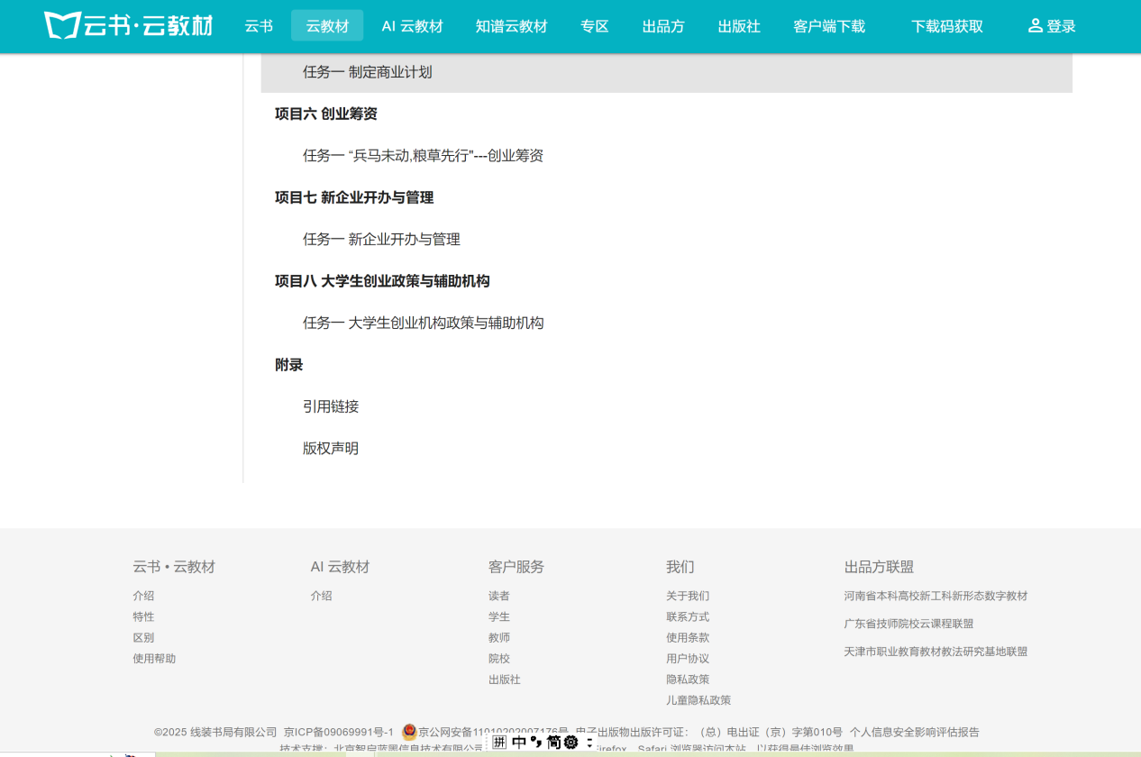
Task: Open 广东省技师院校云课程联盟 link
Action: point(908,624)
